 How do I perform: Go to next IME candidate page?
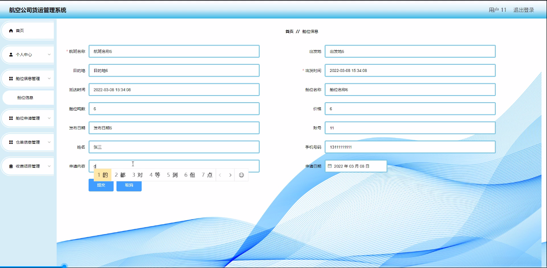[x=230, y=175]
